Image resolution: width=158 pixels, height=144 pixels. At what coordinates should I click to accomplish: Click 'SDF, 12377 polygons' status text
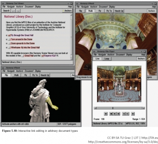point(67,124)
